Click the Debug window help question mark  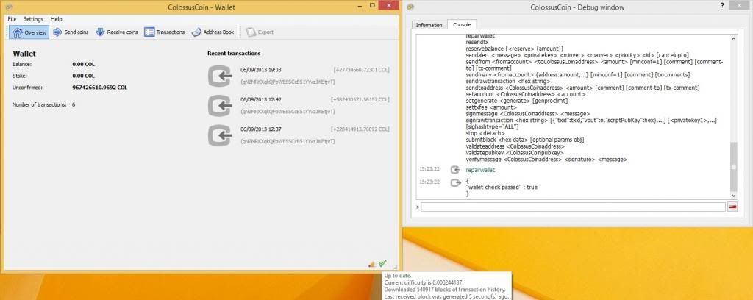[723, 5]
